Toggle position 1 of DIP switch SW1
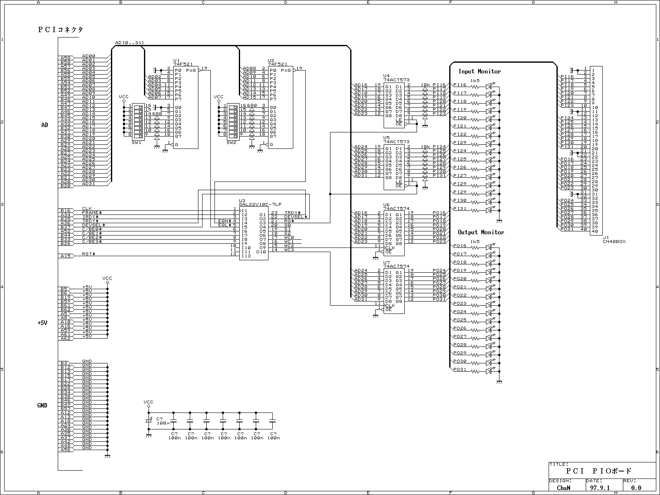This screenshot has width=660, height=495. (138, 106)
